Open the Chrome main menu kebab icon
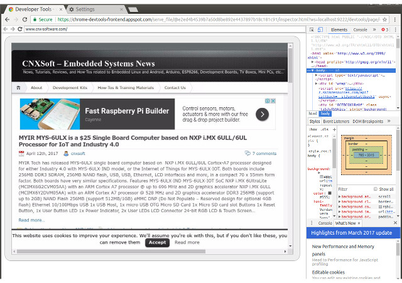 pos(395,19)
